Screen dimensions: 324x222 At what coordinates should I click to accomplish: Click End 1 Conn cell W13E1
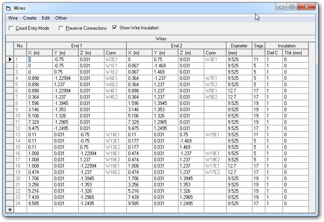115,141
